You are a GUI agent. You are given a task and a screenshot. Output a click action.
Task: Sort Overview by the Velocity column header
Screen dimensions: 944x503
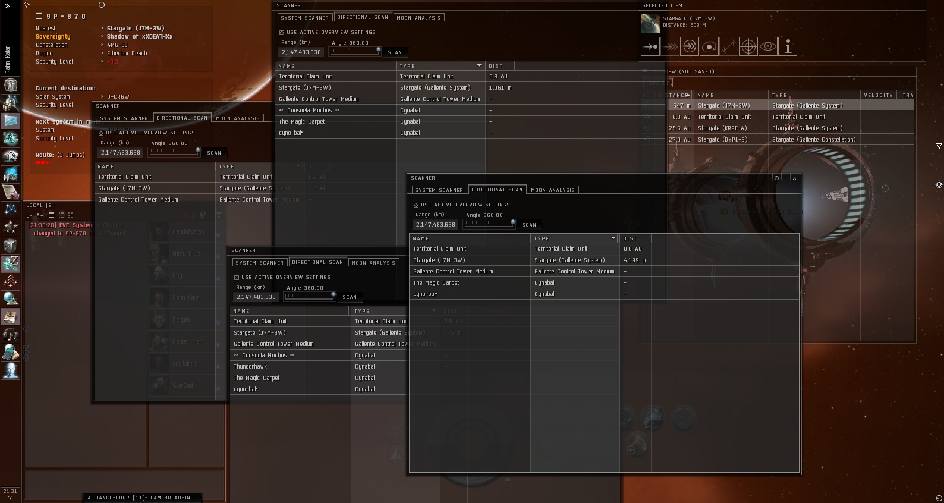[879, 95]
